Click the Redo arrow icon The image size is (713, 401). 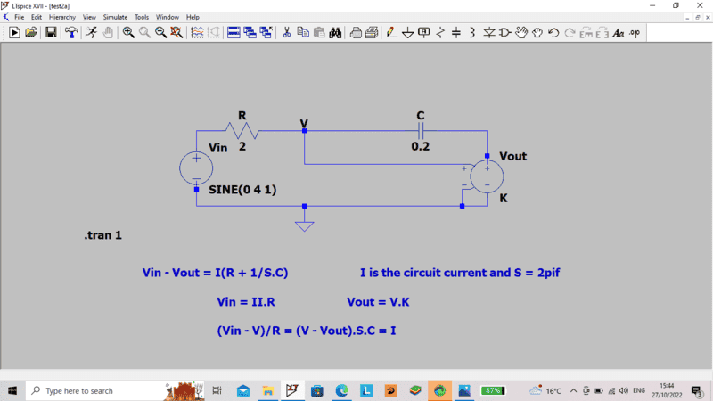[x=570, y=33]
